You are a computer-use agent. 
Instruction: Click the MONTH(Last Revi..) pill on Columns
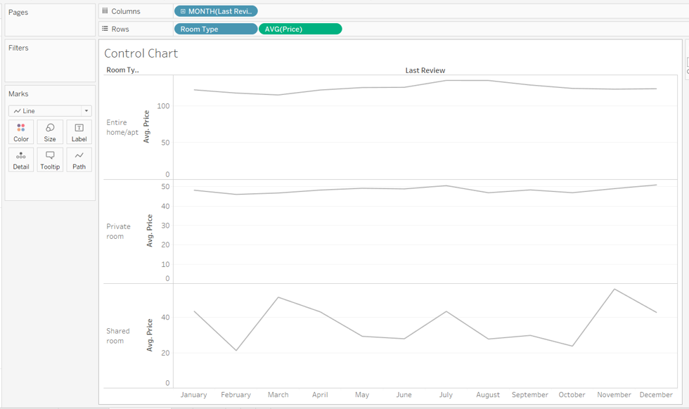point(215,11)
